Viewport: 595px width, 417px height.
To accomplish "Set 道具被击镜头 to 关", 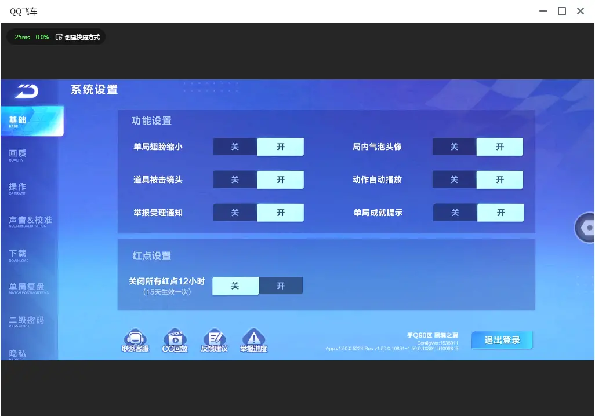I will (235, 180).
